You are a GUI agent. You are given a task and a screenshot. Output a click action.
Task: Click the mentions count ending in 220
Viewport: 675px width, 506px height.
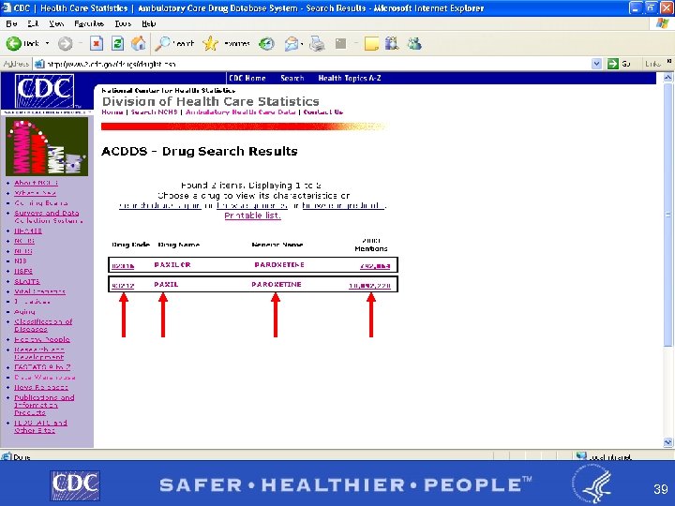pyautogui.click(x=369, y=285)
